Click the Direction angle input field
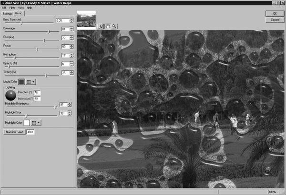Screen dimensions: 286x195 [37, 92]
